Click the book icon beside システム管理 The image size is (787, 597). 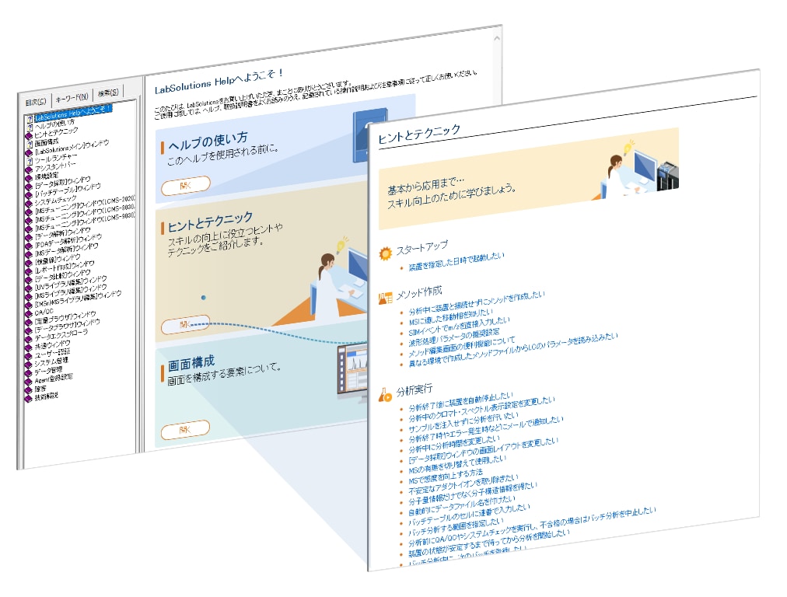coord(29,365)
